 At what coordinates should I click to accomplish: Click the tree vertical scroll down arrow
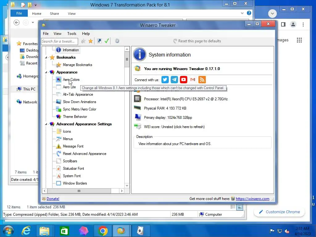point(127,185)
